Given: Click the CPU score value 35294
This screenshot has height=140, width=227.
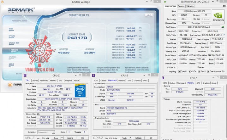Looking at the screenshot, I should tap(90, 53).
